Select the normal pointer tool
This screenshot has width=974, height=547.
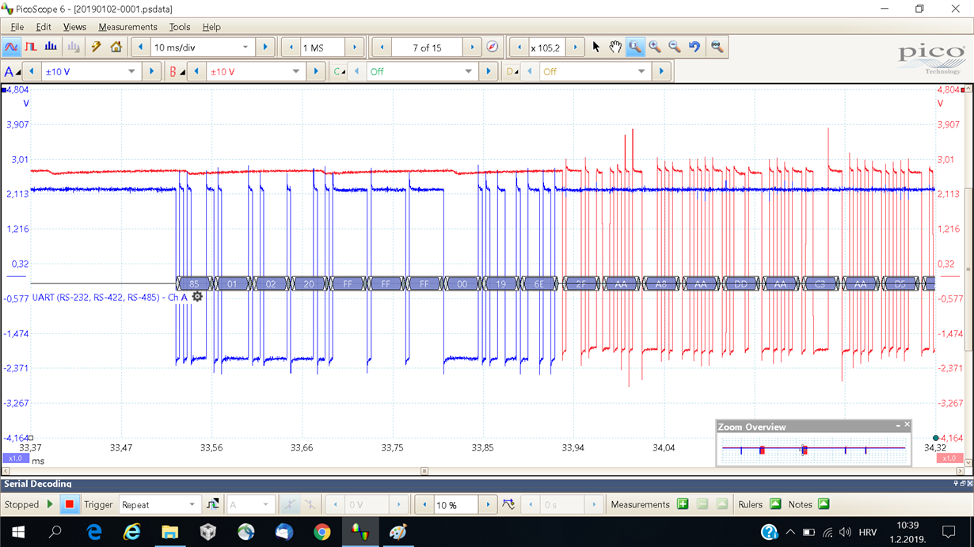pyautogui.click(x=596, y=47)
